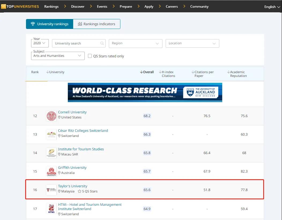Click the sort arrow beside Academic Reputation
Viewport: 282px width, 220px height.
point(228,72)
